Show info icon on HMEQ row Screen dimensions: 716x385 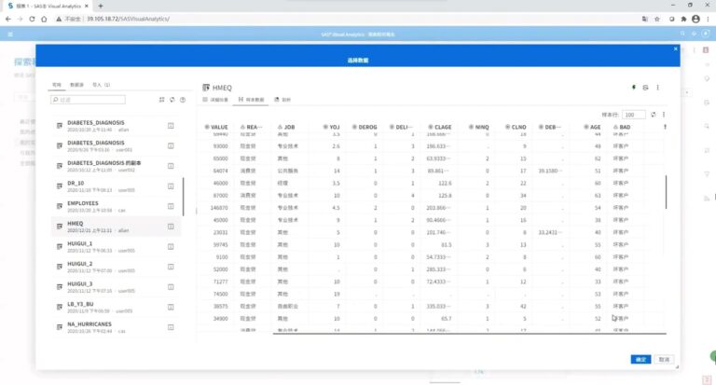171,227
